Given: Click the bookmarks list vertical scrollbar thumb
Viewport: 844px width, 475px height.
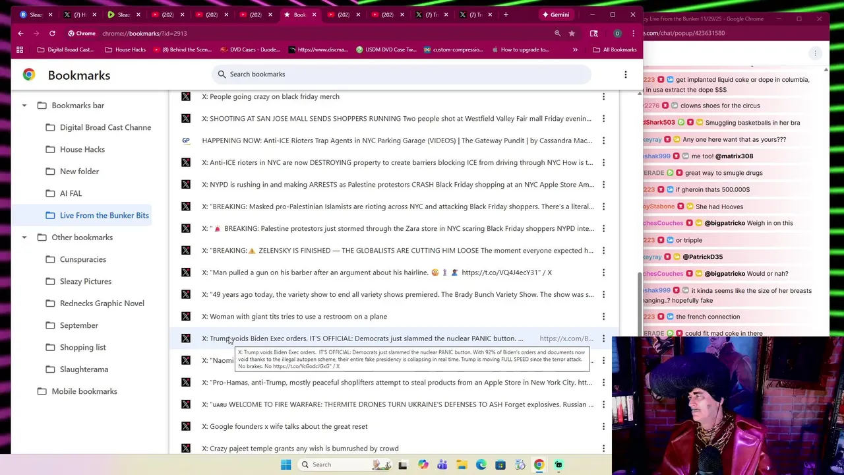Looking at the screenshot, I should pos(639,304).
